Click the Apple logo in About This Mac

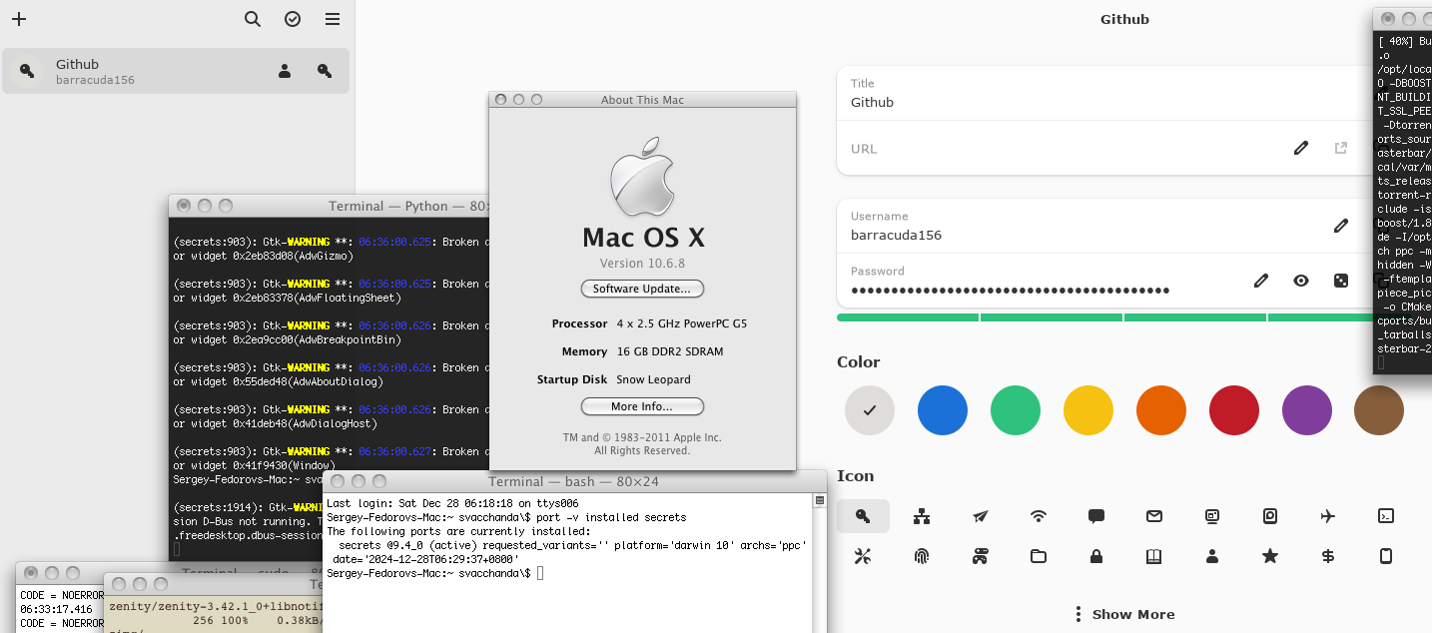pyautogui.click(x=642, y=179)
